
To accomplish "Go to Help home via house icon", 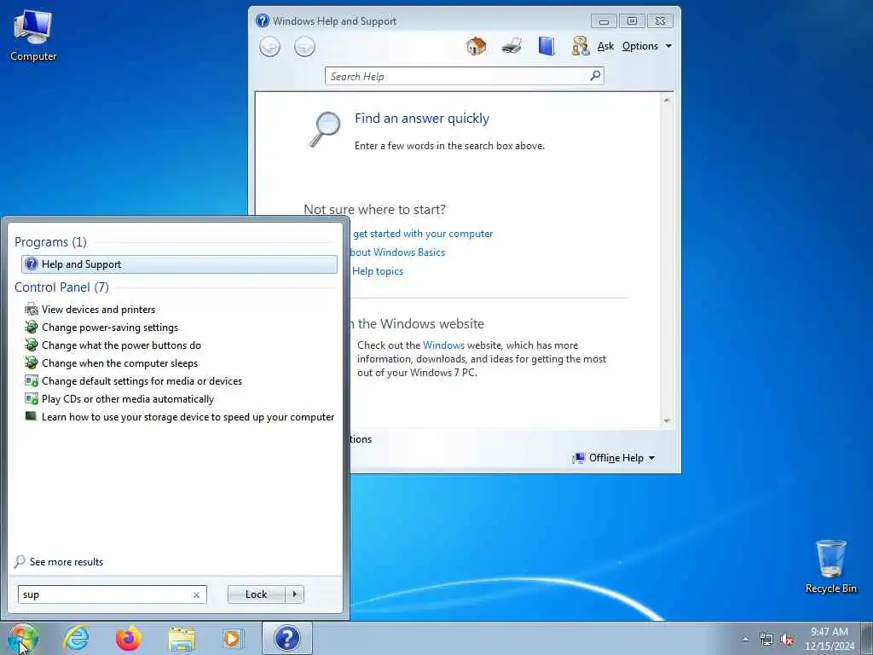I will (476, 46).
